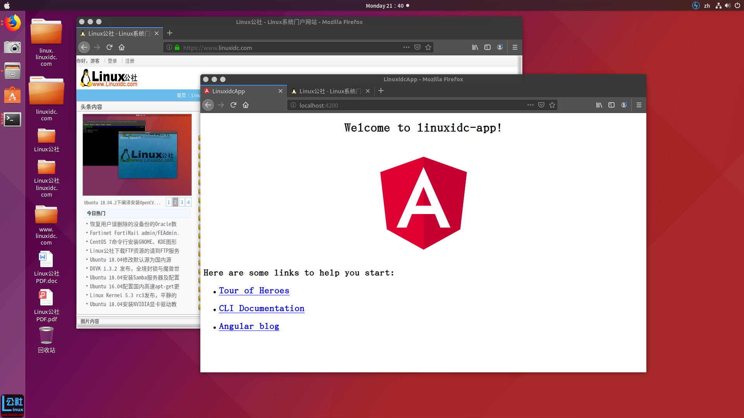Close Linux公社 tab in front Firefox window
The image size is (744, 418).
coord(368,91)
